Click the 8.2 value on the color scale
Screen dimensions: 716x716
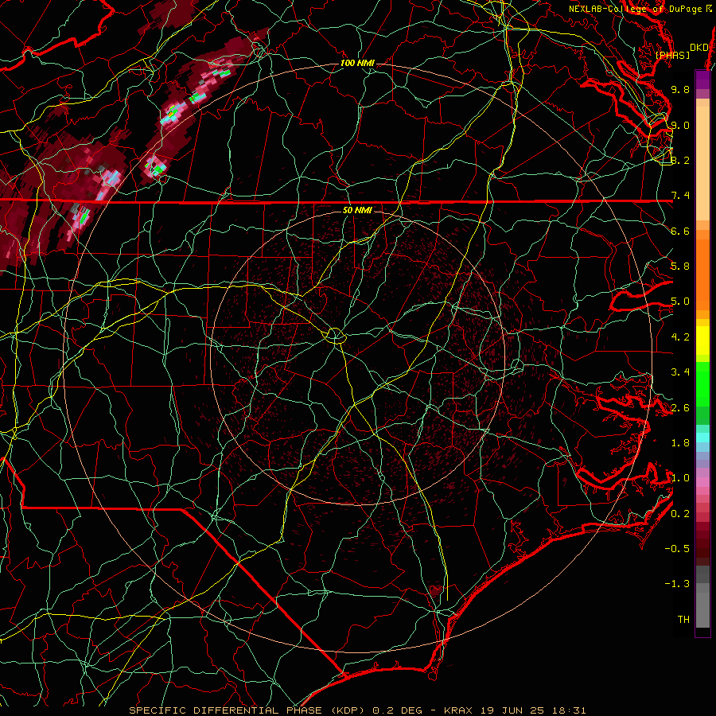(x=680, y=160)
